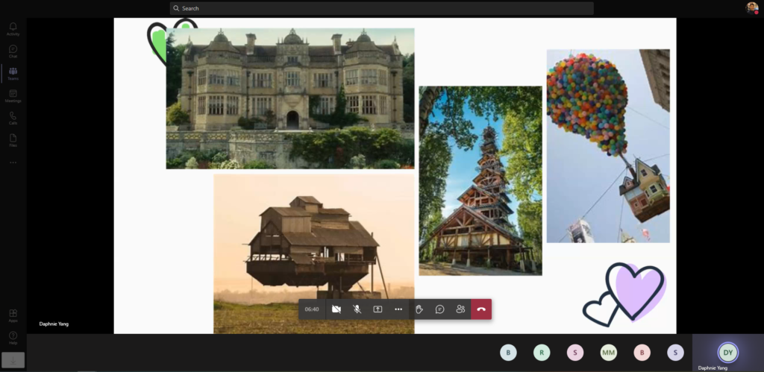Select the second participant avatar B
Viewport: 764px width, 372px height.
[x=642, y=353]
